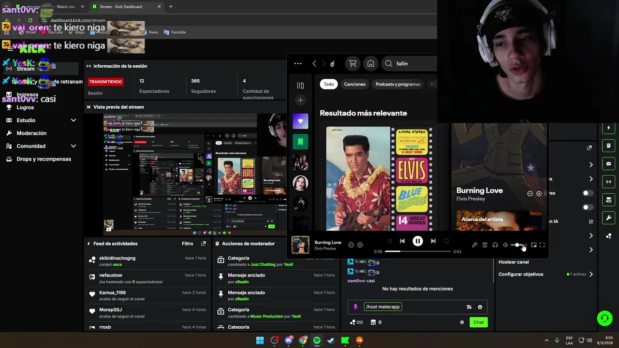Open Spotify Your Library icon
The image size is (619, 348).
click(x=300, y=86)
